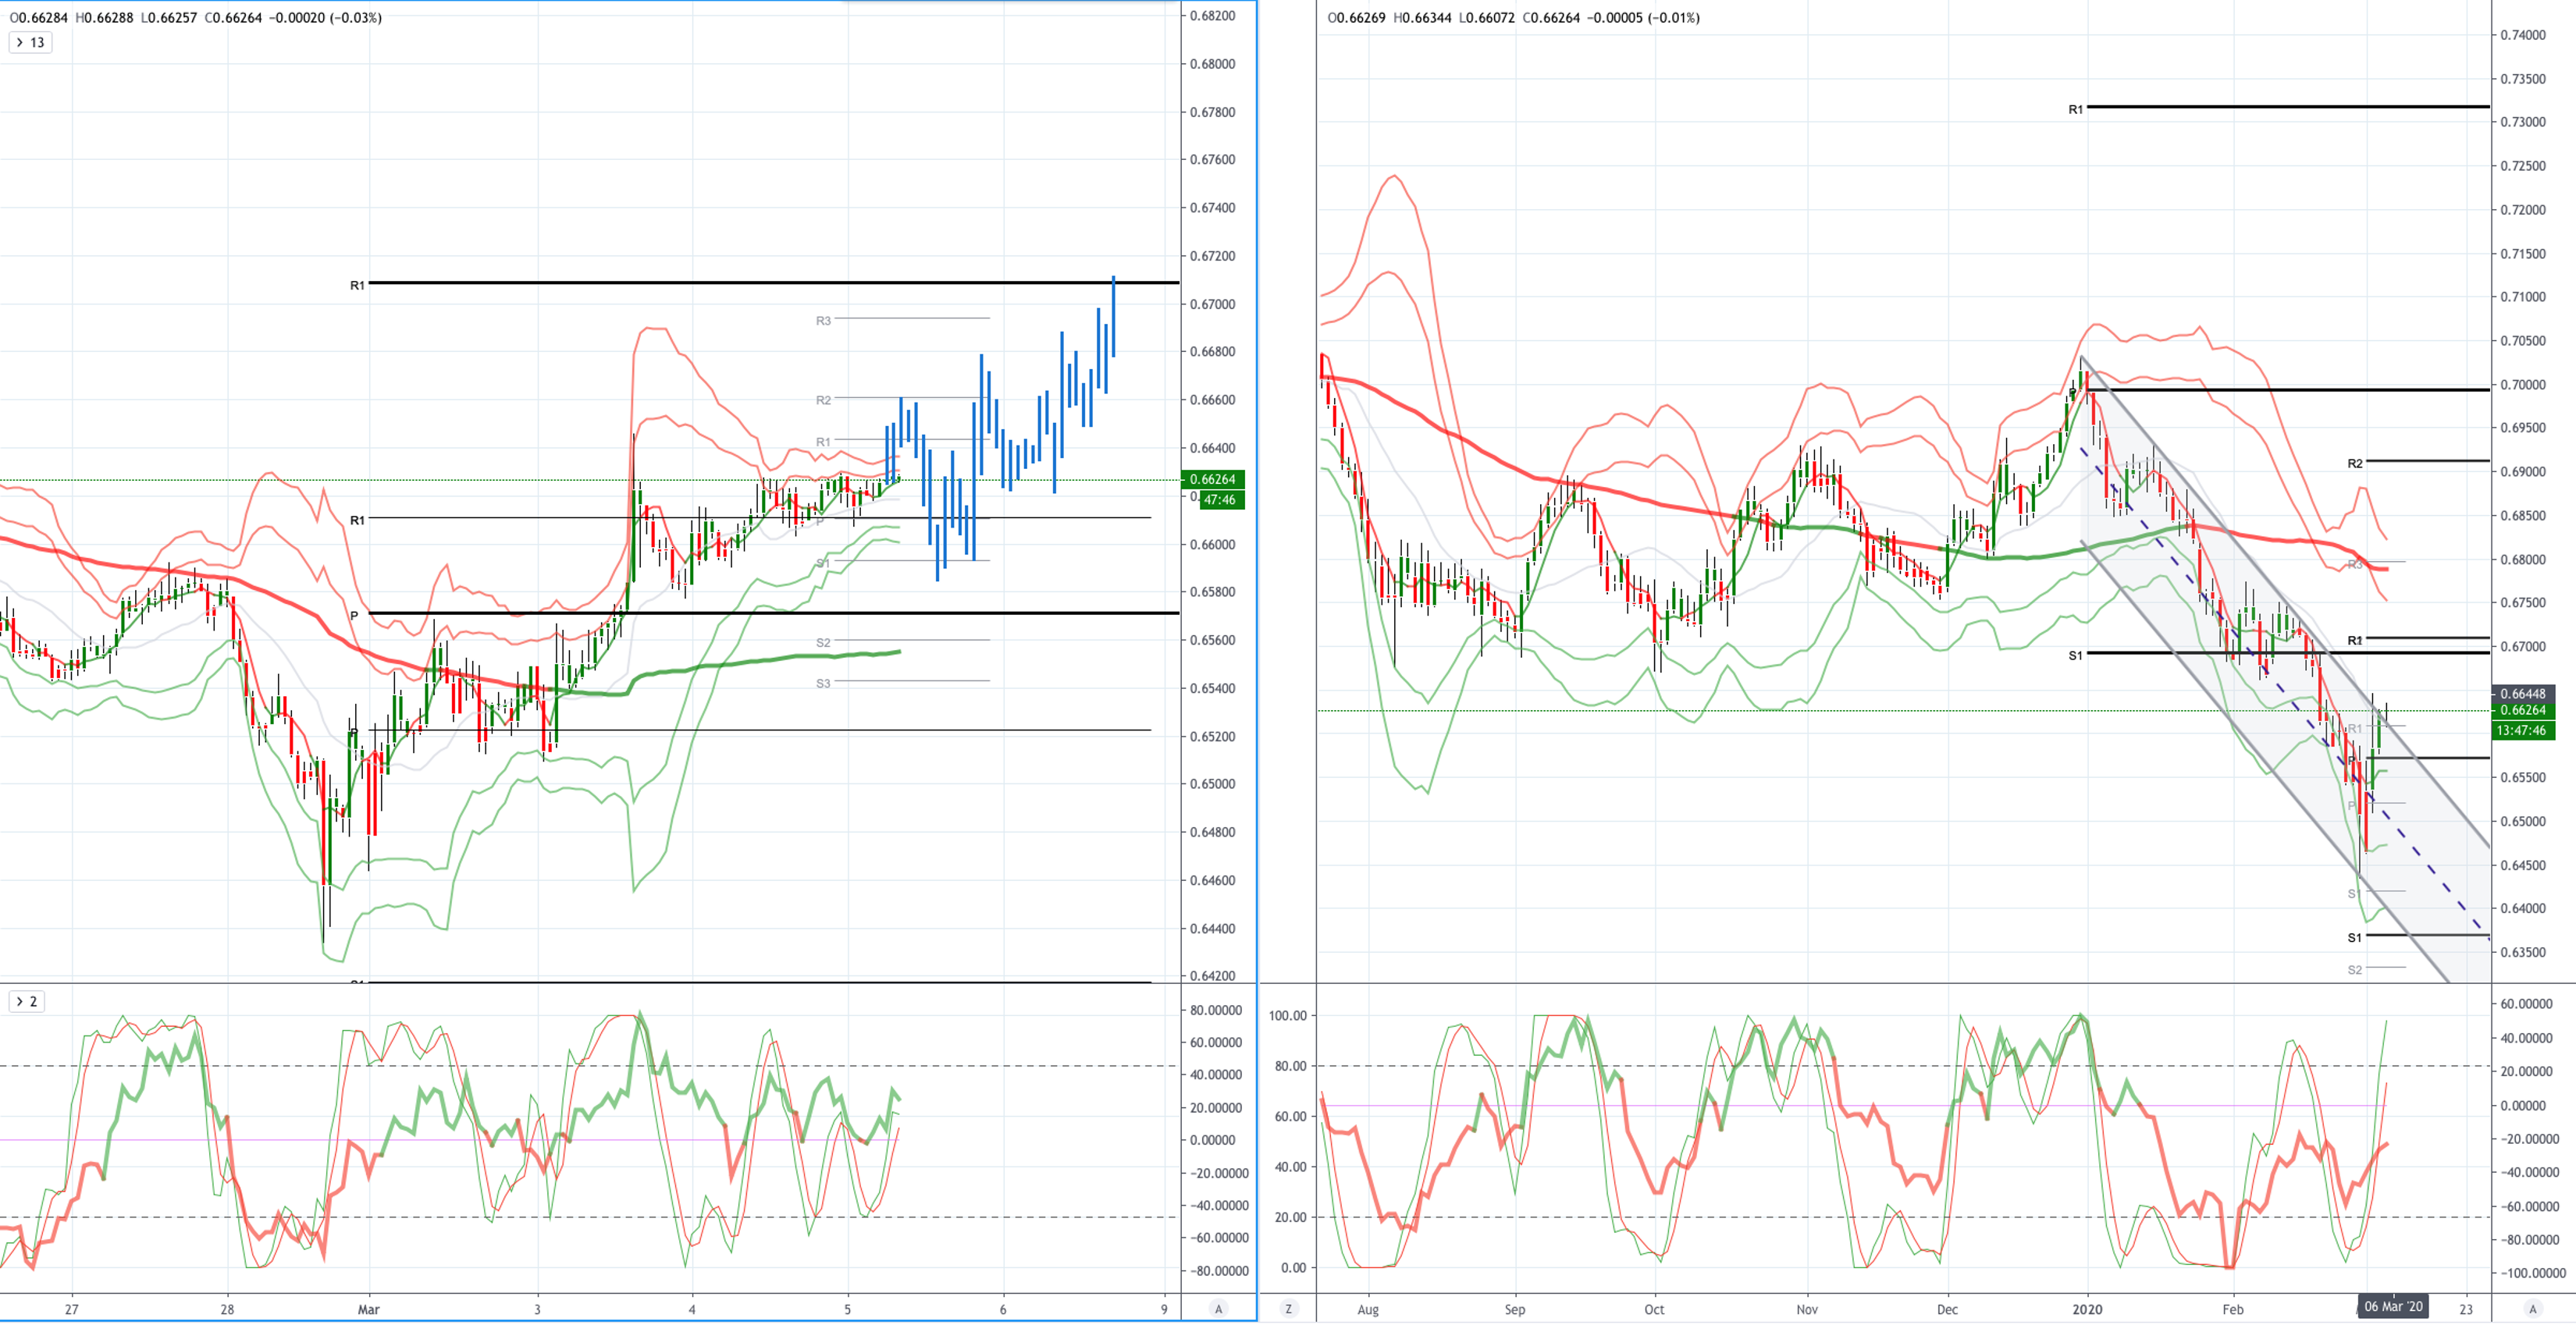Viewport: 2576px width, 1325px height.
Task: Click the 13:47:46 countdown label
Action: click(2523, 730)
